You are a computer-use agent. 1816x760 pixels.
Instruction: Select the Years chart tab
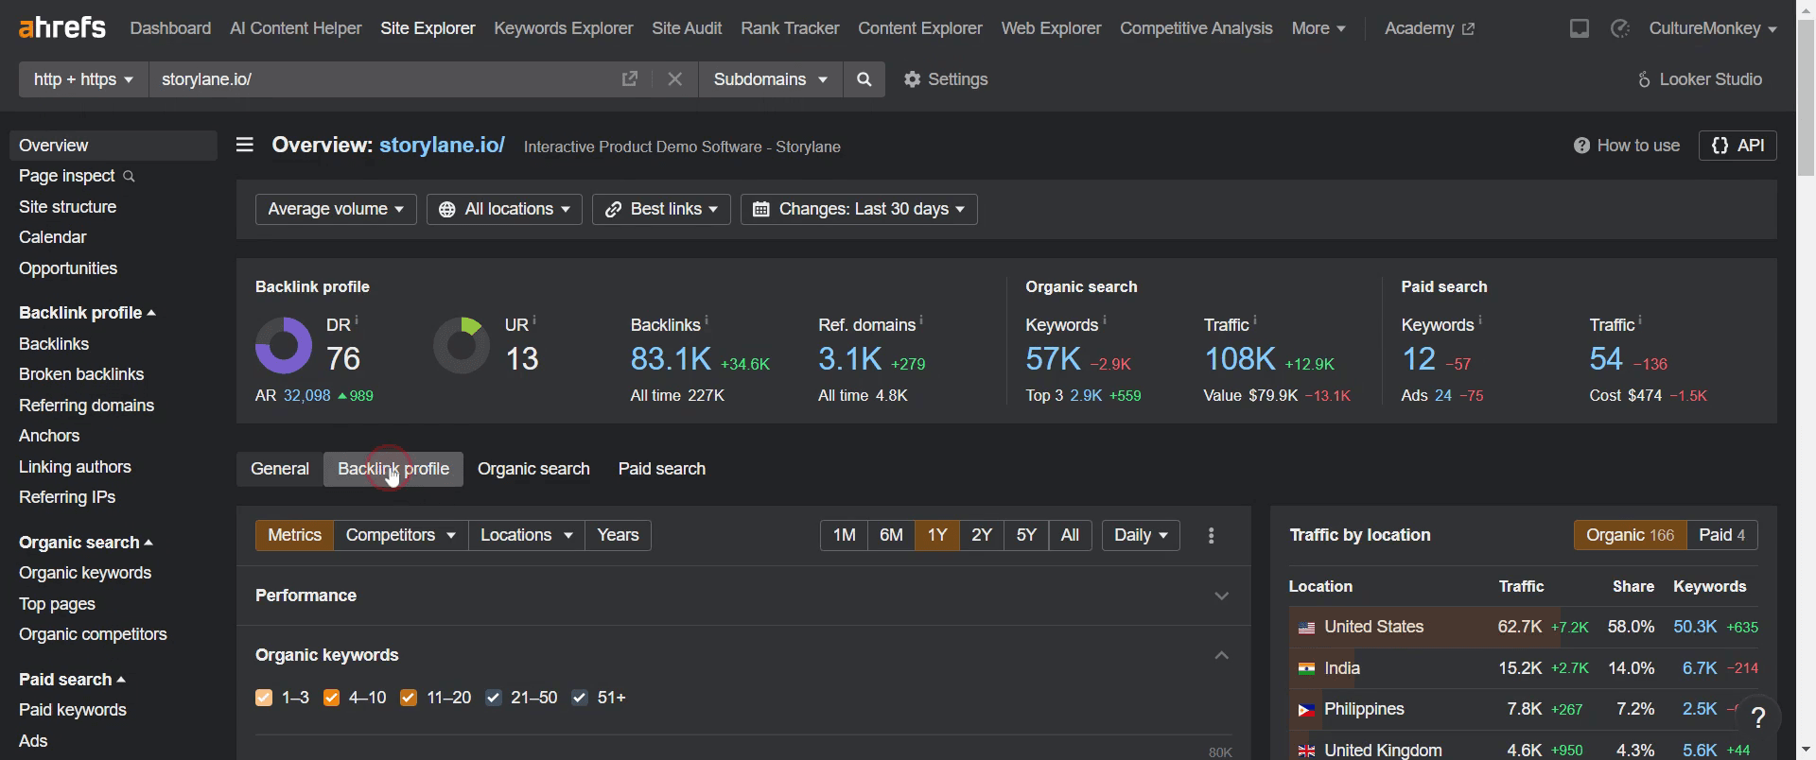(619, 535)
